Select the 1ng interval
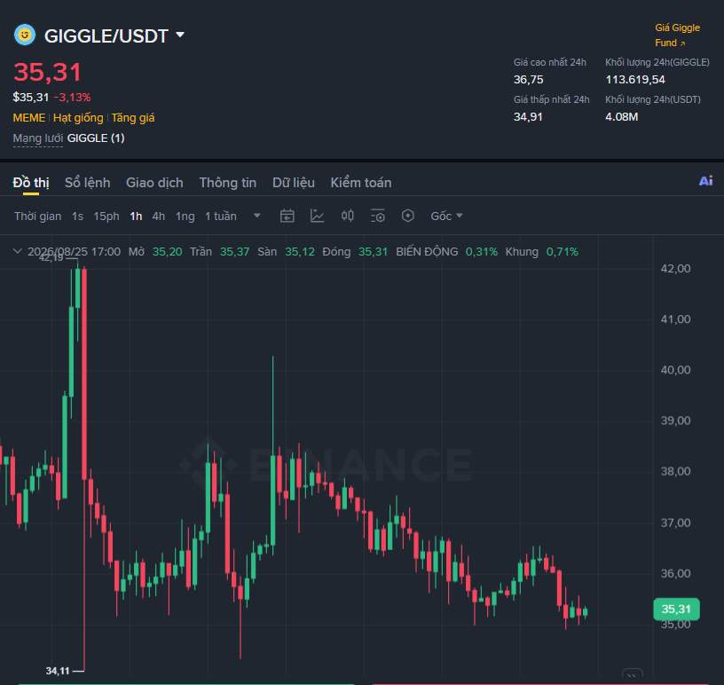724x685 pixels. pos(185,217)
